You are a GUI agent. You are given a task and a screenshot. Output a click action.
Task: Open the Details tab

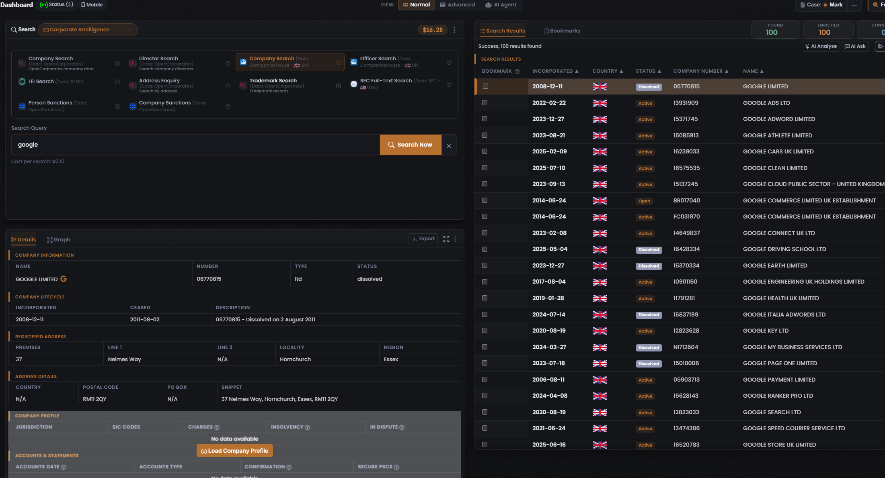coord(24,240)
